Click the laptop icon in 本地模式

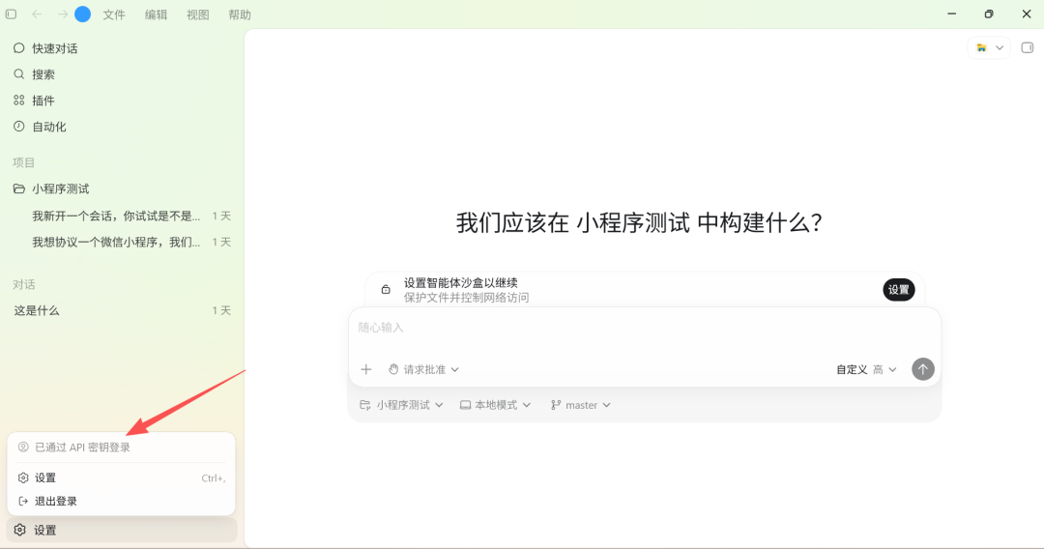point(465,405)
